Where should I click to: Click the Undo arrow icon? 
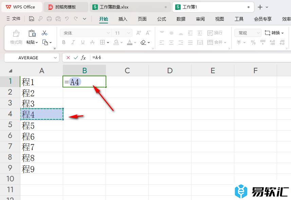click(67, 19)
